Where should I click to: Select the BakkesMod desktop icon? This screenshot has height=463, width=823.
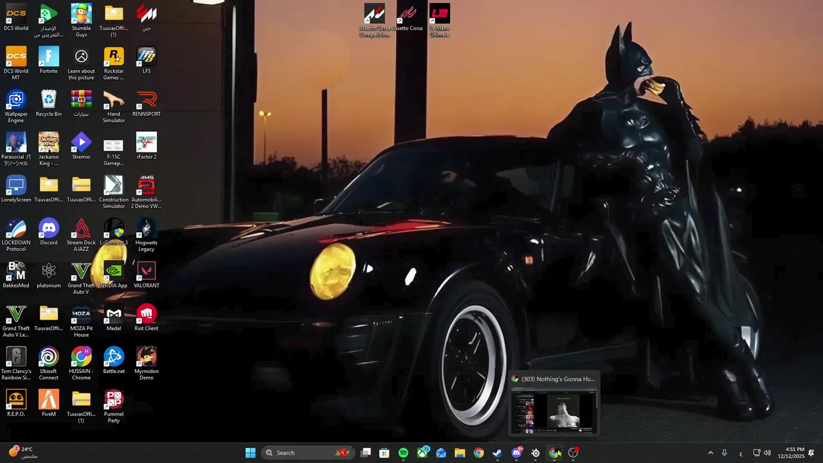pos(16,275)
